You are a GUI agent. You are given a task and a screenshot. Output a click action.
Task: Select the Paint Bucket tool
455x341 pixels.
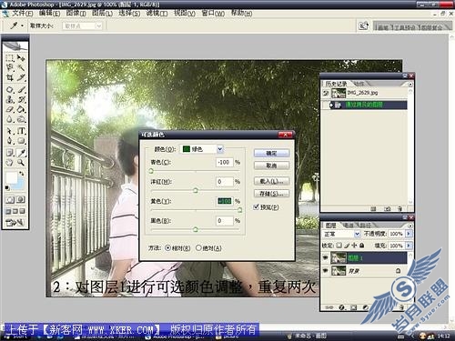pos(21,109)
